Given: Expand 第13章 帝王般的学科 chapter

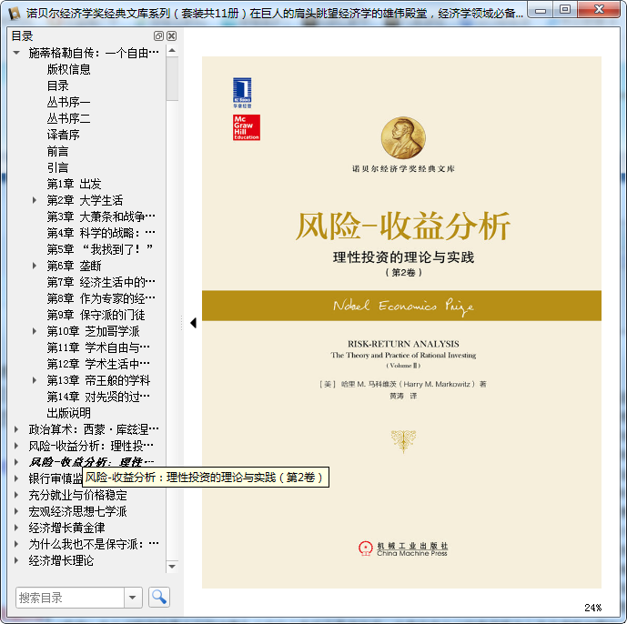Looking at the screenshot, I should (x=35, y=380).
